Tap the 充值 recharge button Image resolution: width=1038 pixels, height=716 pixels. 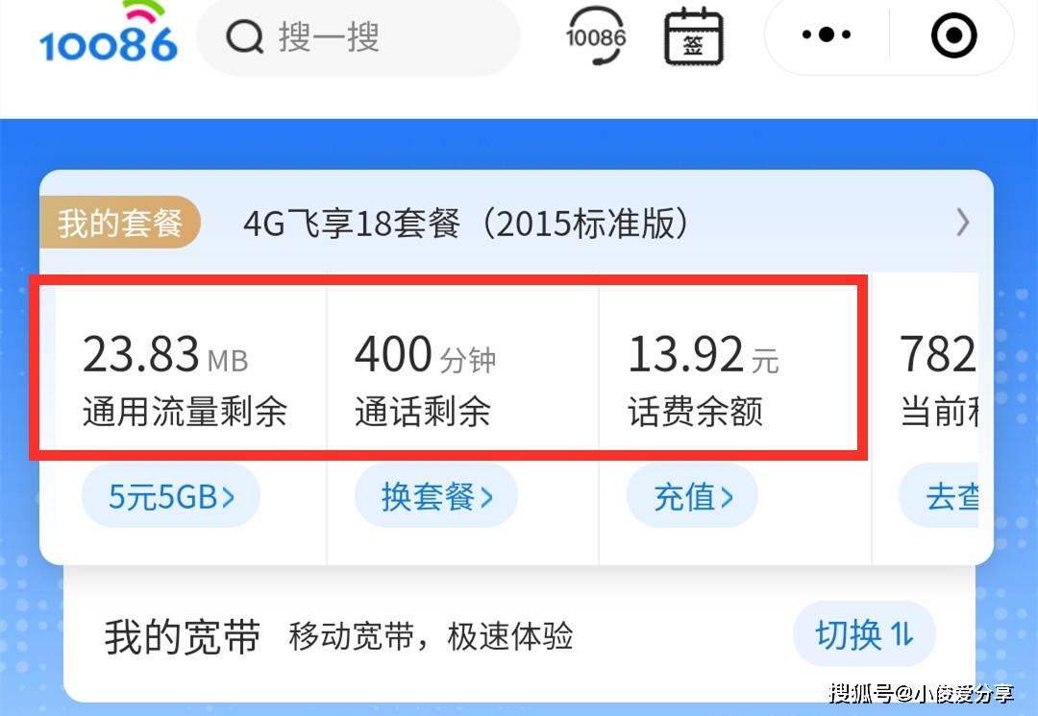(692, 496)
